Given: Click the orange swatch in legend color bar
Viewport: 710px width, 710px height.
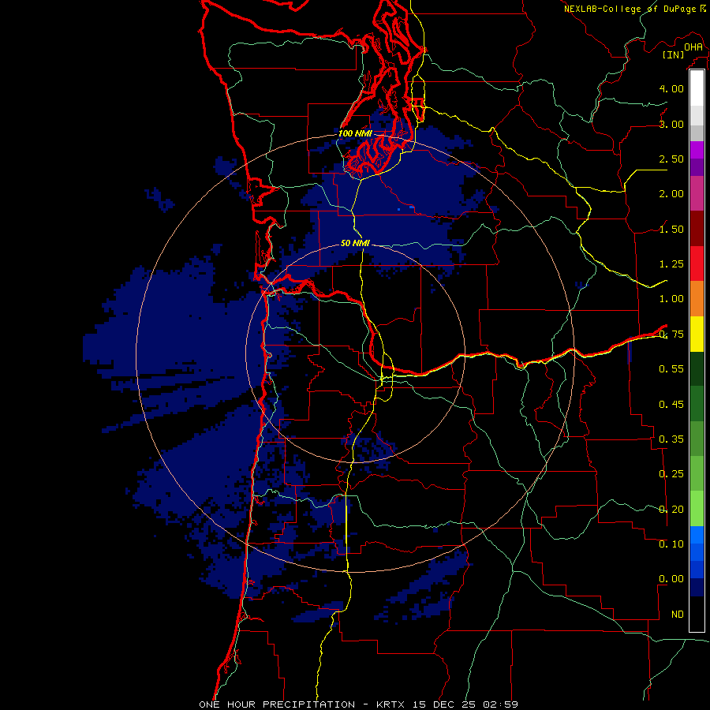Looking at the screenshot, I should (x=697, y=299).
